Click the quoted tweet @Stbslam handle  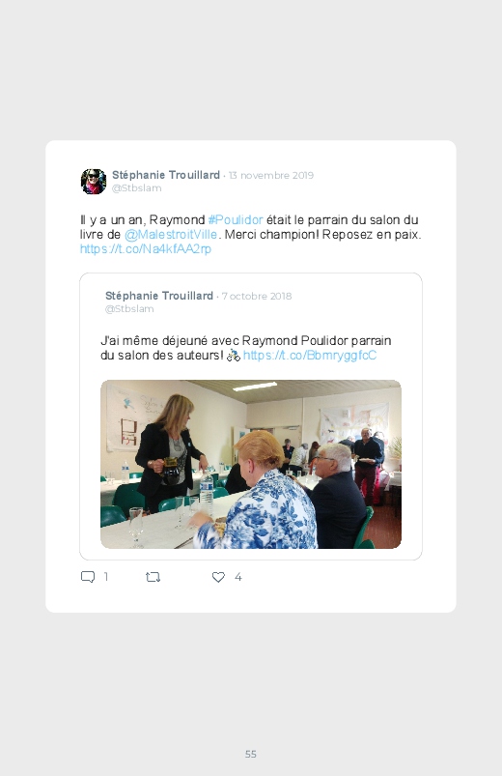(129, 309)
